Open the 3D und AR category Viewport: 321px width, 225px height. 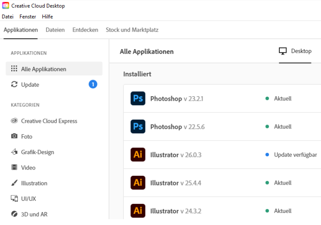coord(34,214)
